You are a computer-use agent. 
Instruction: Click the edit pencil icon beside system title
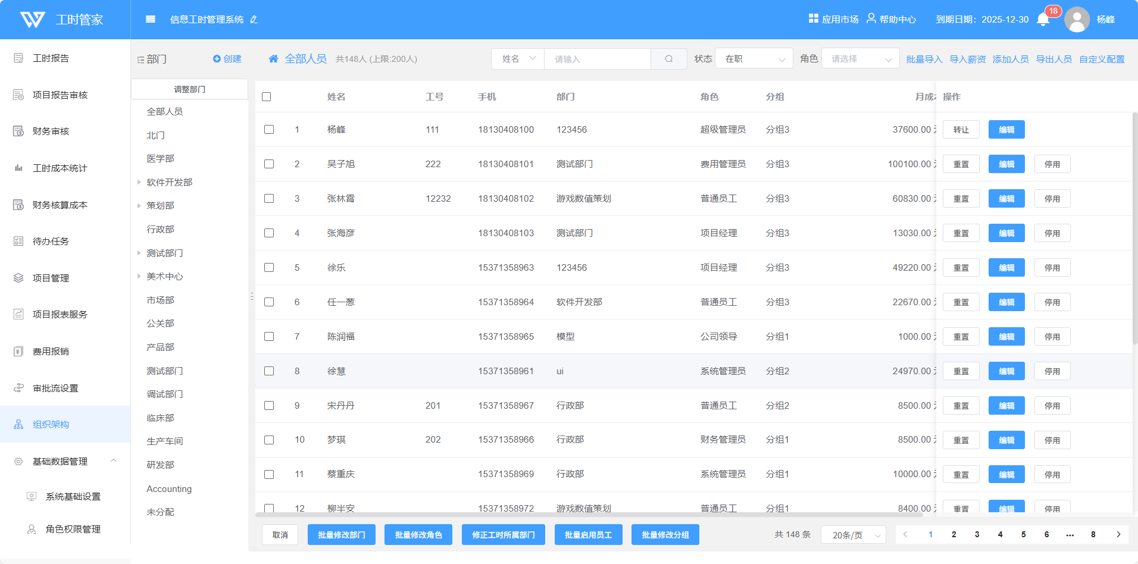[x=254, y=20]
